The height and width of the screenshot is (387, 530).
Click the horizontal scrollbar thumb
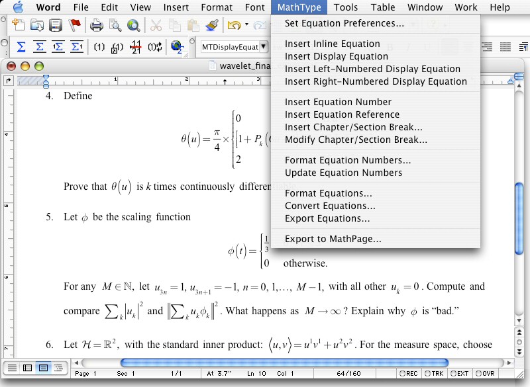click(x=284, y=363)
